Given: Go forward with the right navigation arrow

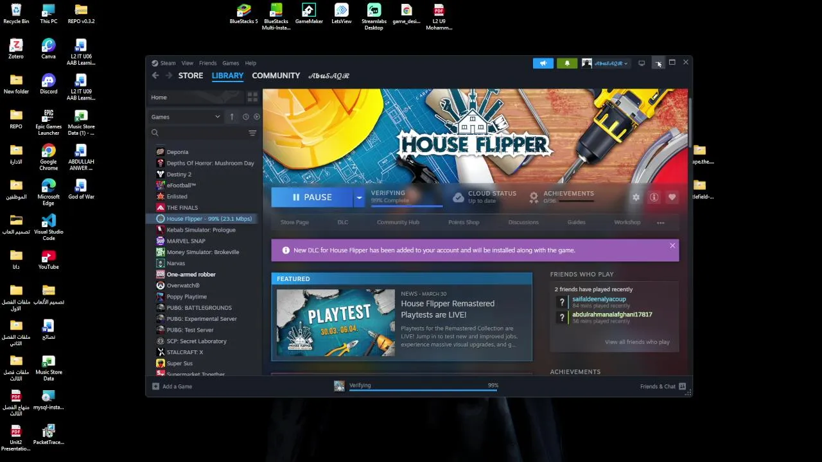Looking at the screenshot, I should (x=169, y=76).
